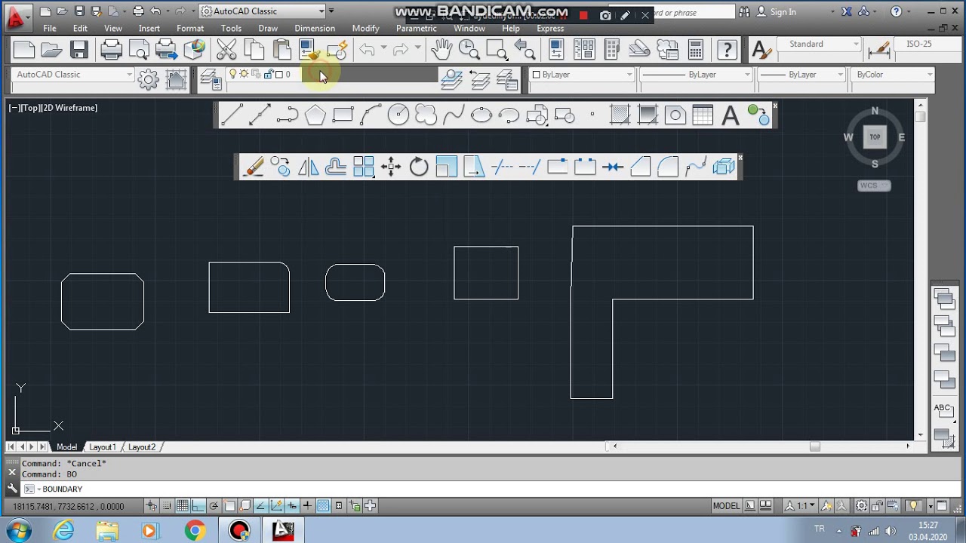Click the Plot printer icon

pyautogui.click(x=112, y=50)
